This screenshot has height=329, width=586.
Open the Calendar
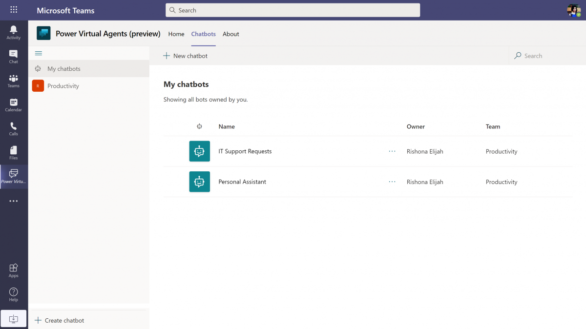(x=13, y=104)
